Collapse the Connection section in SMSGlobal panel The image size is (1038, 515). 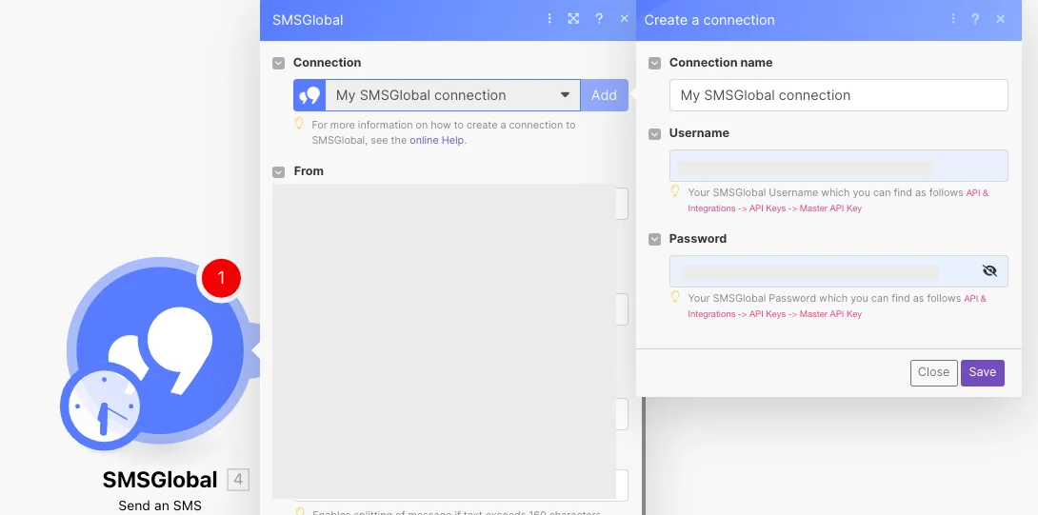pos(279,63)
